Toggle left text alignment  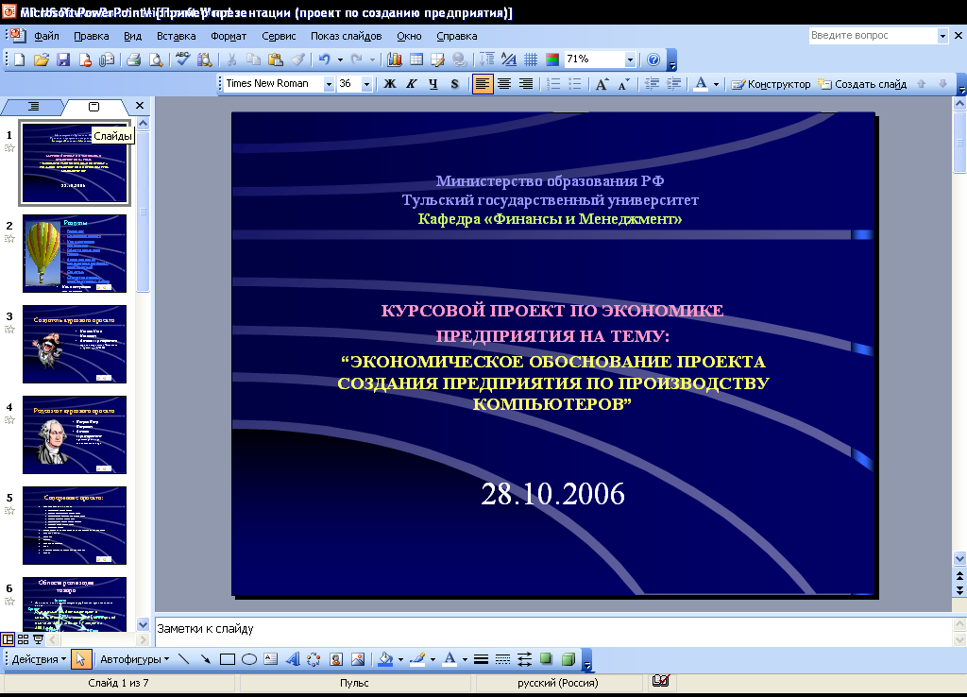(483, 84)
